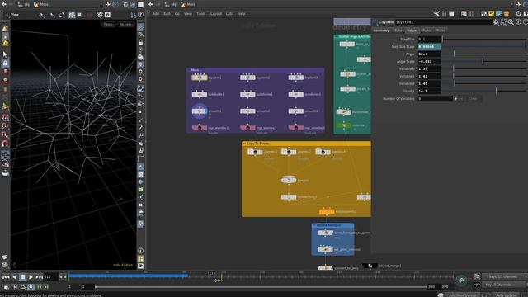This screenshot has width=528, height=297.
Task: Open the Labs menu in network editor
Action: click(x=229, y=14)
